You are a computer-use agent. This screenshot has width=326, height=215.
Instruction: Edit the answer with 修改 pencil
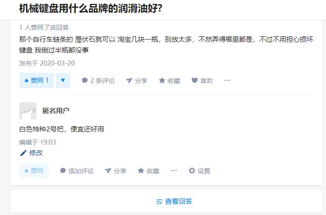(x=31, y=153)
